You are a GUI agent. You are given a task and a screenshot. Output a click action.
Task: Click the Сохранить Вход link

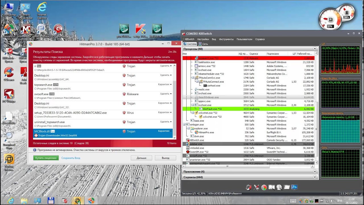click(71, 158)
